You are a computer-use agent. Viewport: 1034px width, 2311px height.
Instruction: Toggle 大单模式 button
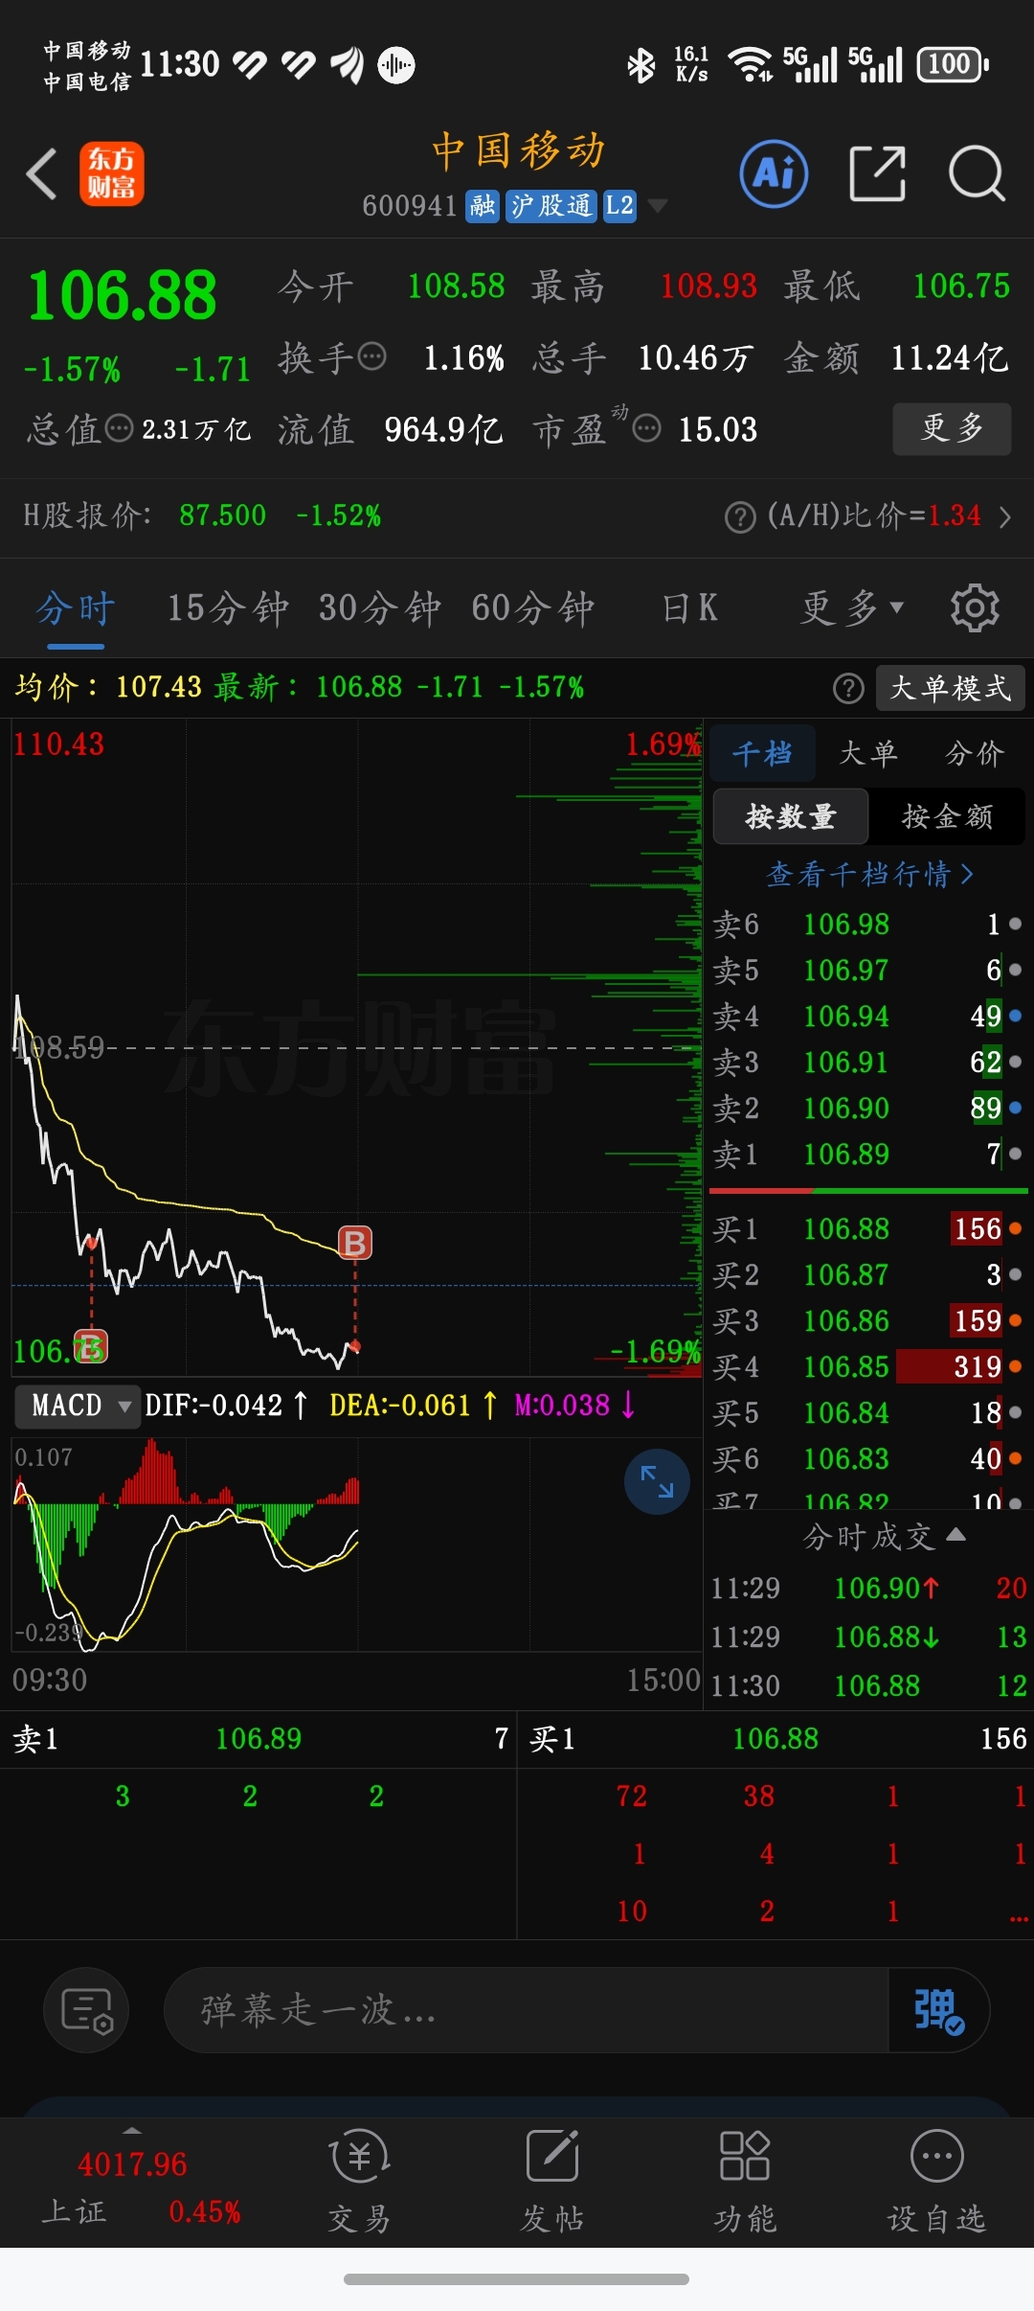951,688
